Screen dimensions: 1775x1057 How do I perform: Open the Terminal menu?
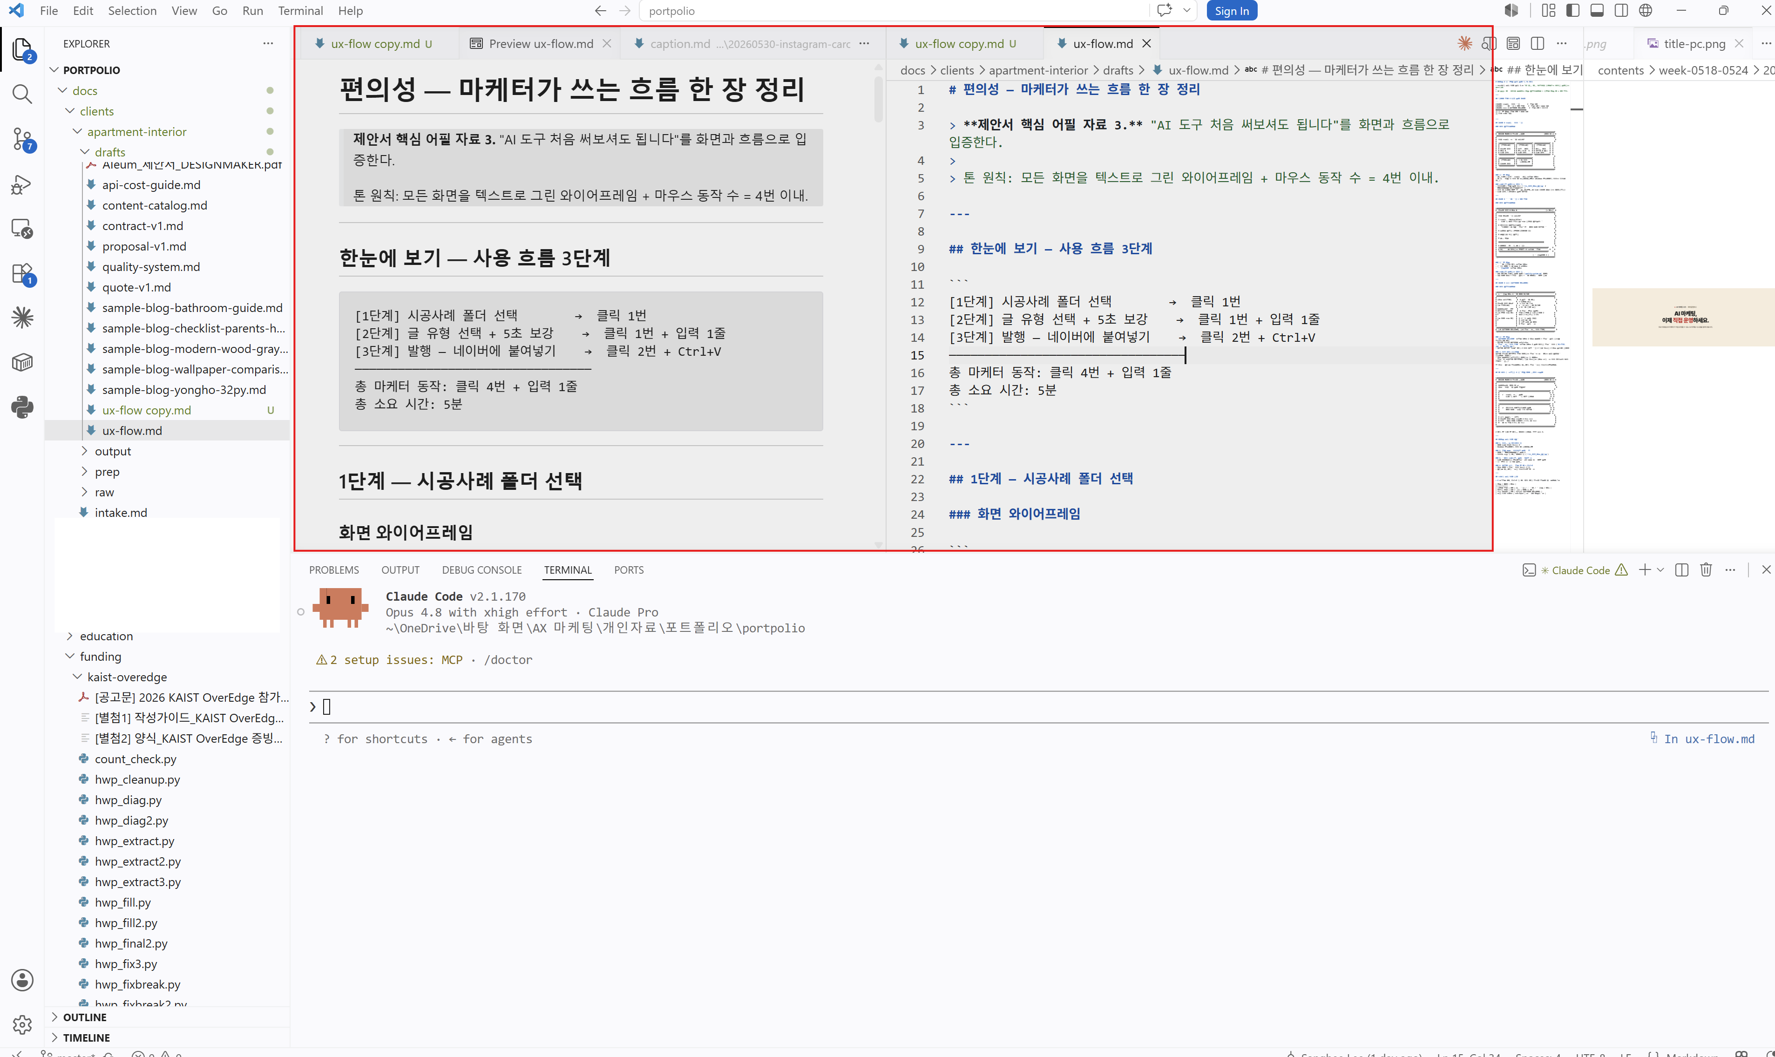click(x=300, y=11)
